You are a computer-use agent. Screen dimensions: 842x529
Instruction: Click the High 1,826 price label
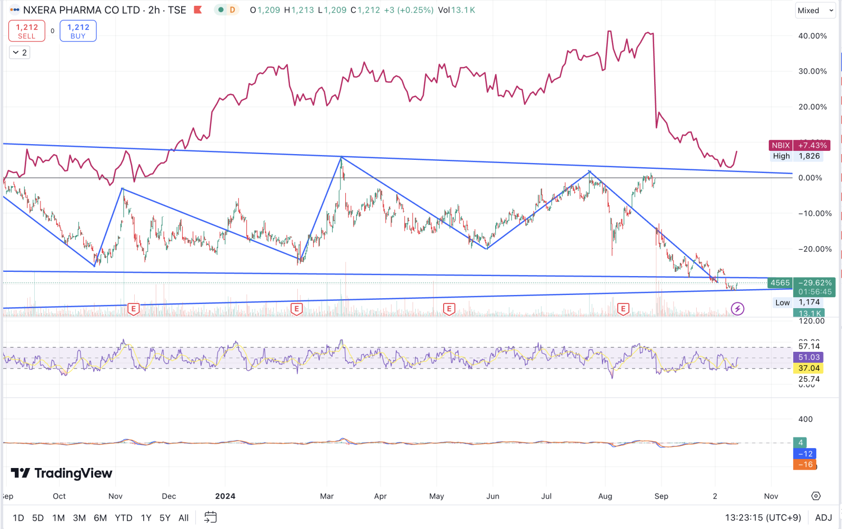797,156
